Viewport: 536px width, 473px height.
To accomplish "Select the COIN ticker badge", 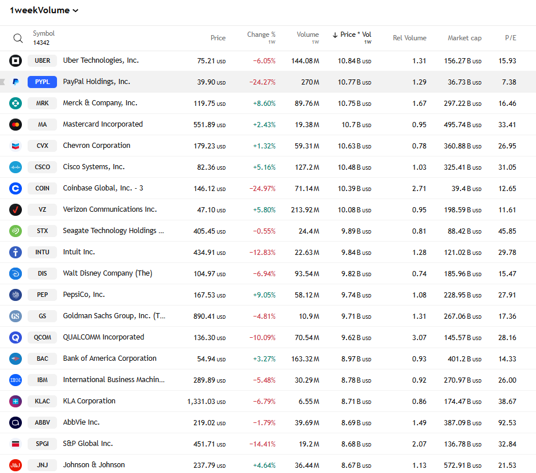I will coord(43,188).
